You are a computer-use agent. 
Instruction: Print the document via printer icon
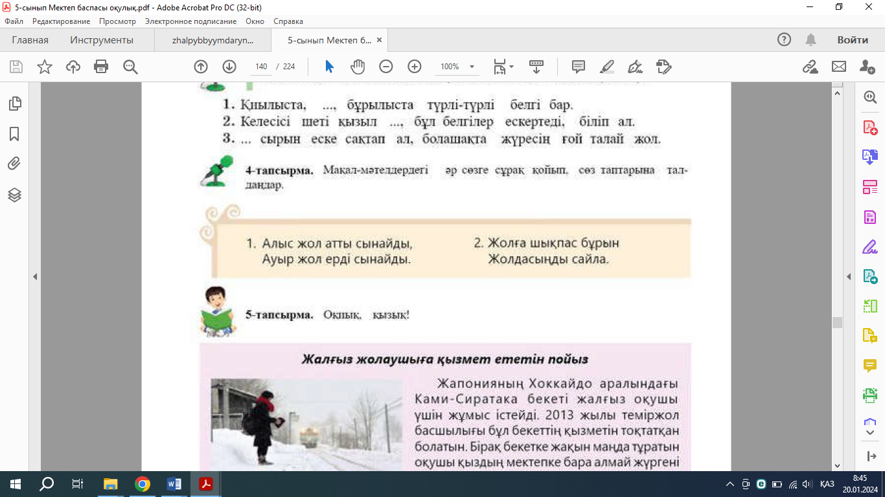pyautogui.click(x=101, y=67)
